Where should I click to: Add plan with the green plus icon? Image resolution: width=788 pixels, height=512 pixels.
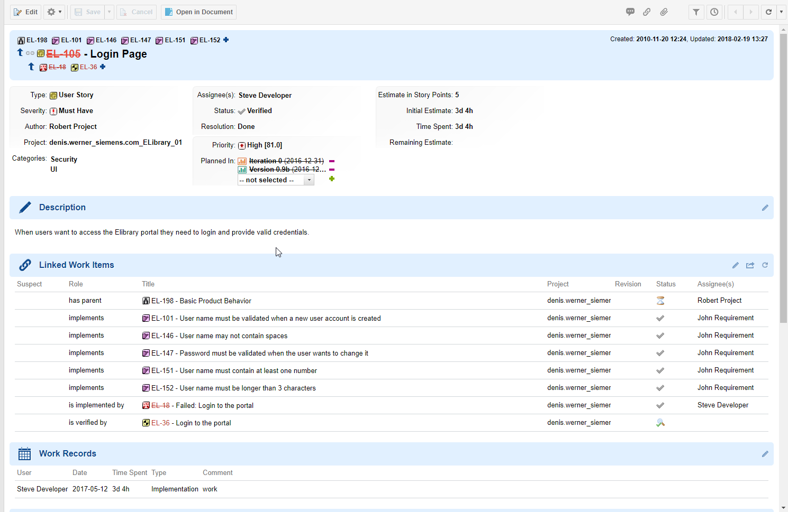[332, 179]
